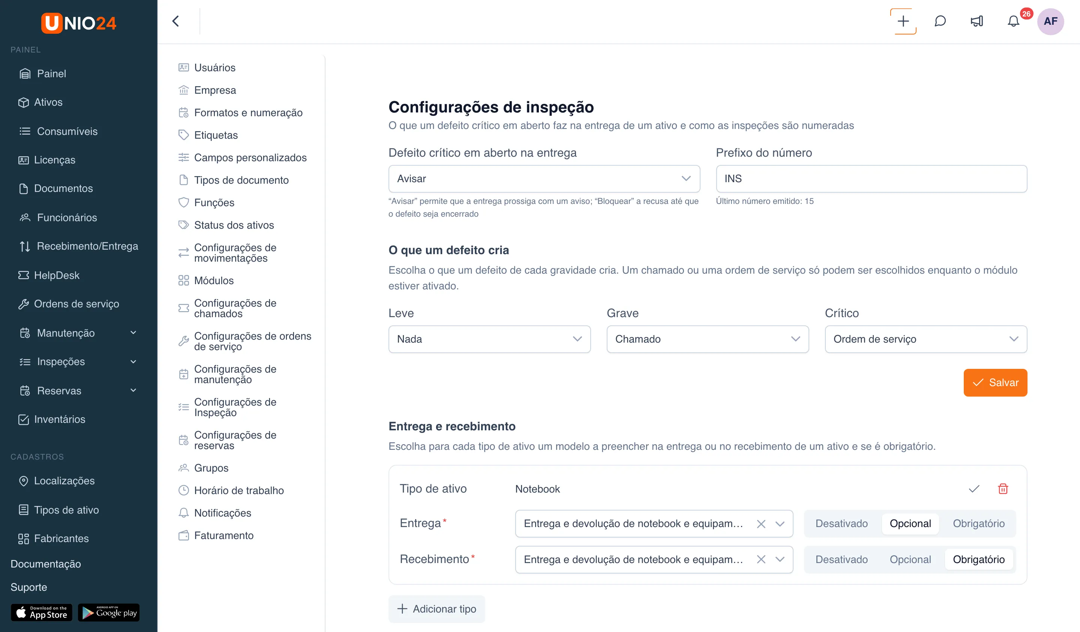Confirm the Notebook row checkmark icon
Screen dimensions: 1080x632
pos(974,489)
